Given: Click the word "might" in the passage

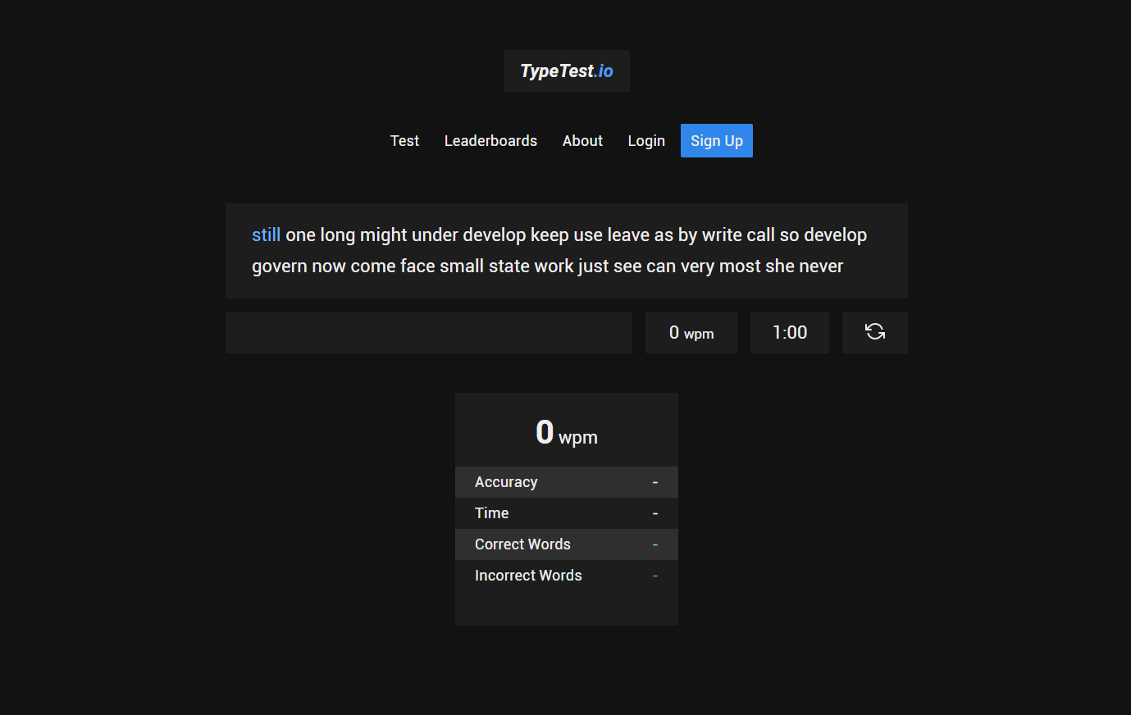Looking at the screenshot, I should (384, 235).
